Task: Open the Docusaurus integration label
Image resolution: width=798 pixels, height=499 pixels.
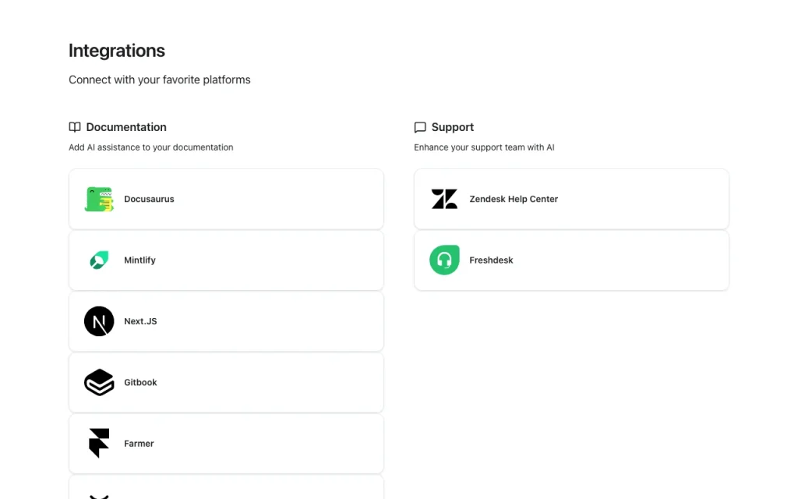Action: 149,199
